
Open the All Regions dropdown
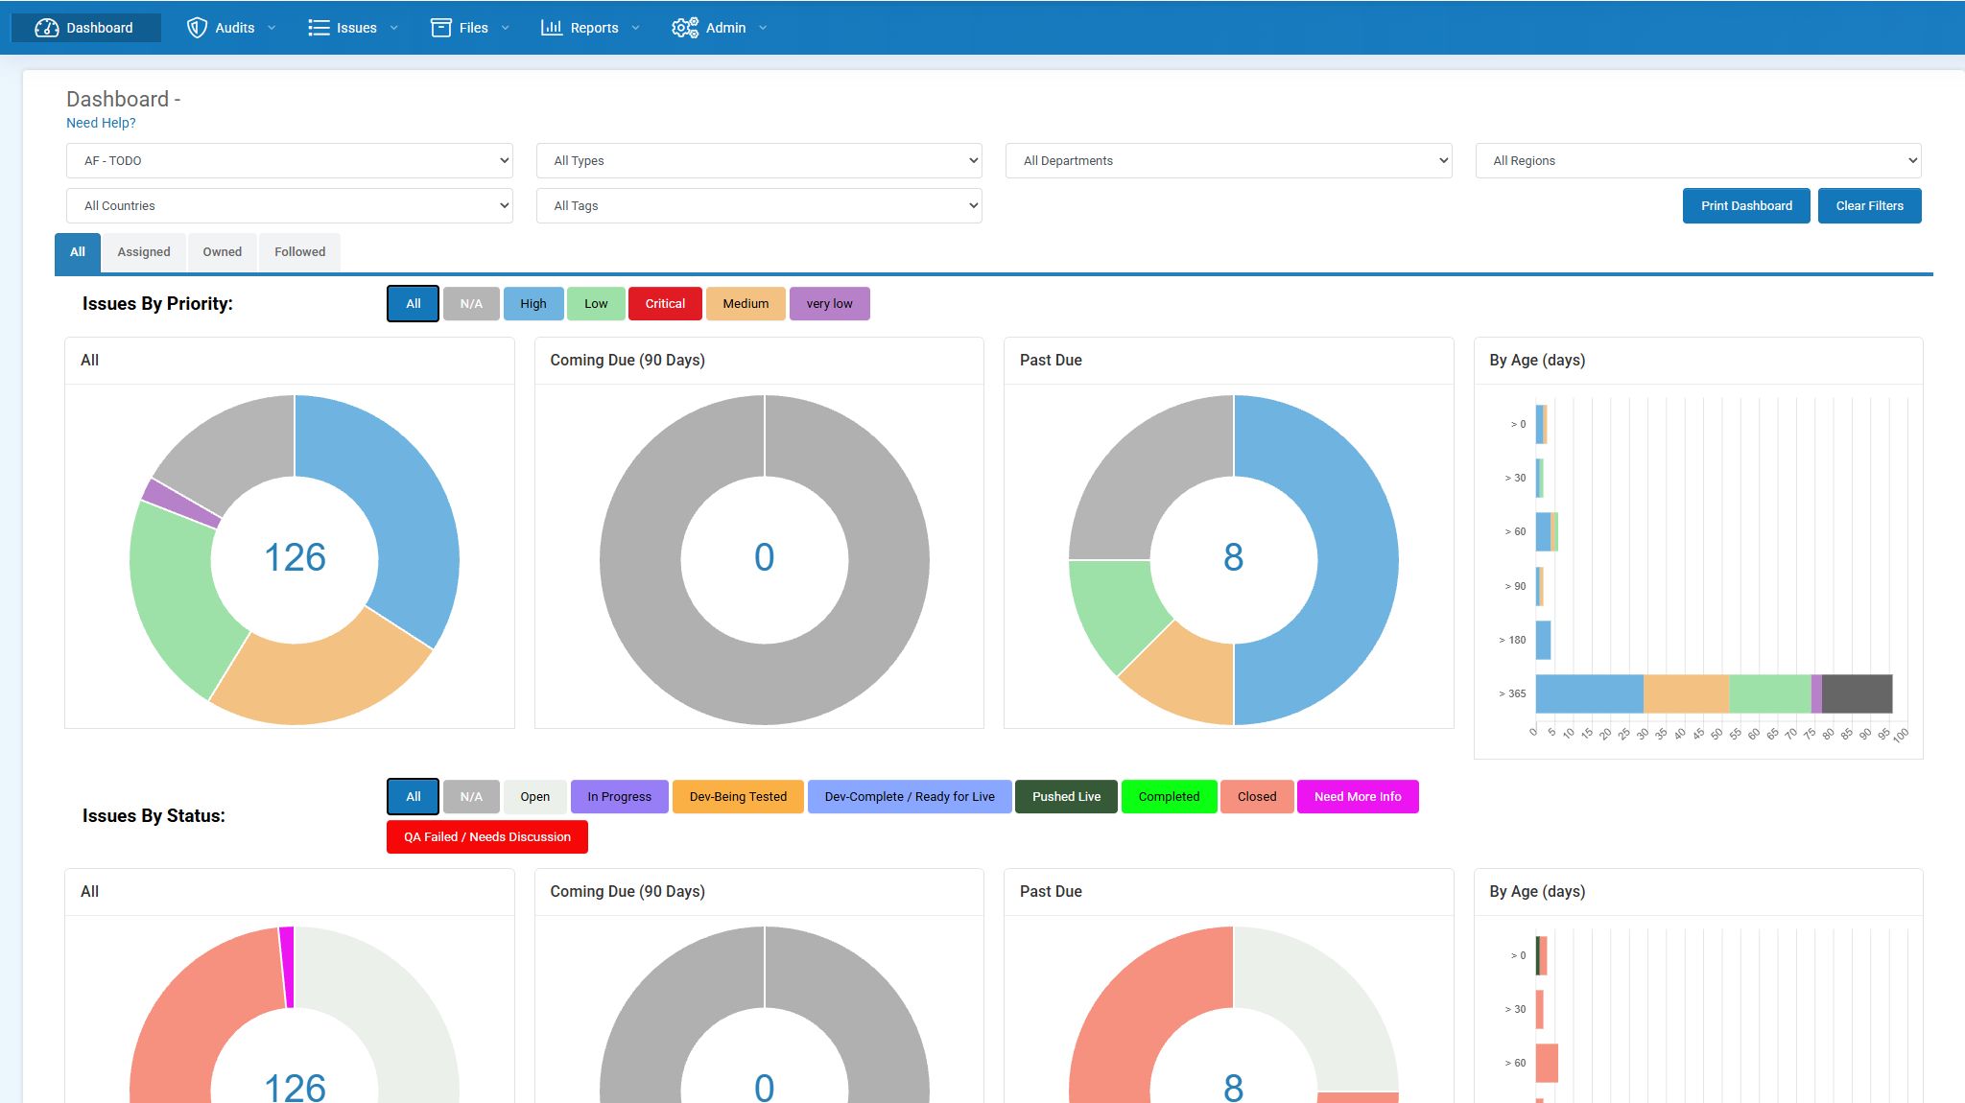(1698, 160)
